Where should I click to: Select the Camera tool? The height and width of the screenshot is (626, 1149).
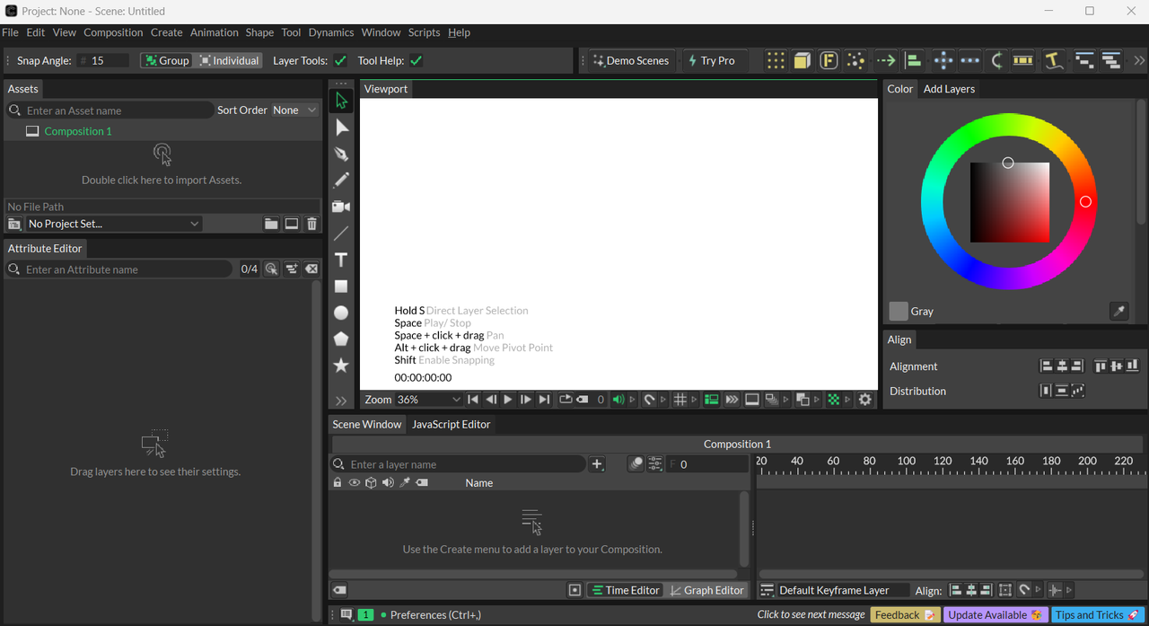click(341, 207)
